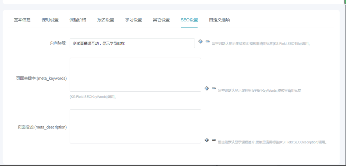Click inside the meta_description textarea
The image size is (346, 166).
(135, 126)
